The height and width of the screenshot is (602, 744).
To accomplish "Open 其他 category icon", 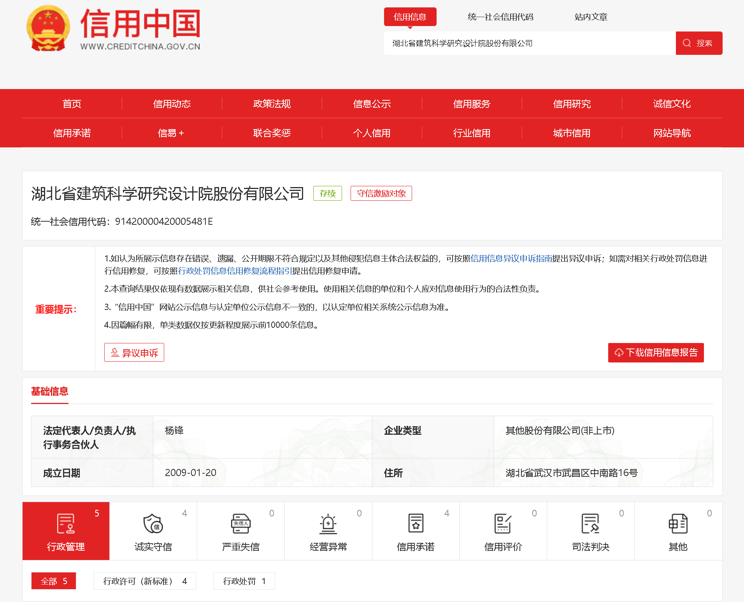I will [678, 523].
